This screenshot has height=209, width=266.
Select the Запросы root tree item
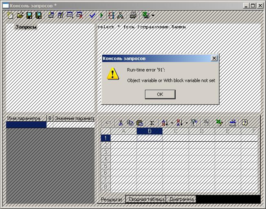[26, 27]
